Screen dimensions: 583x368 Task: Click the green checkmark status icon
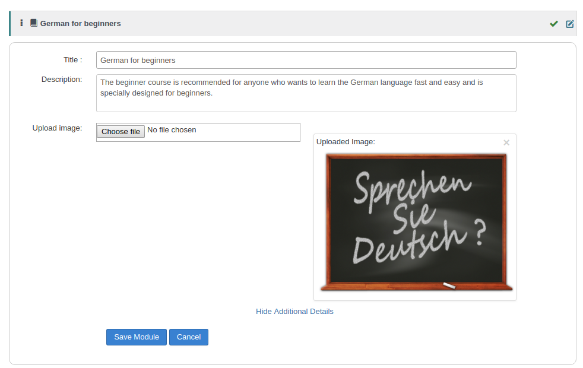[554, 24]
